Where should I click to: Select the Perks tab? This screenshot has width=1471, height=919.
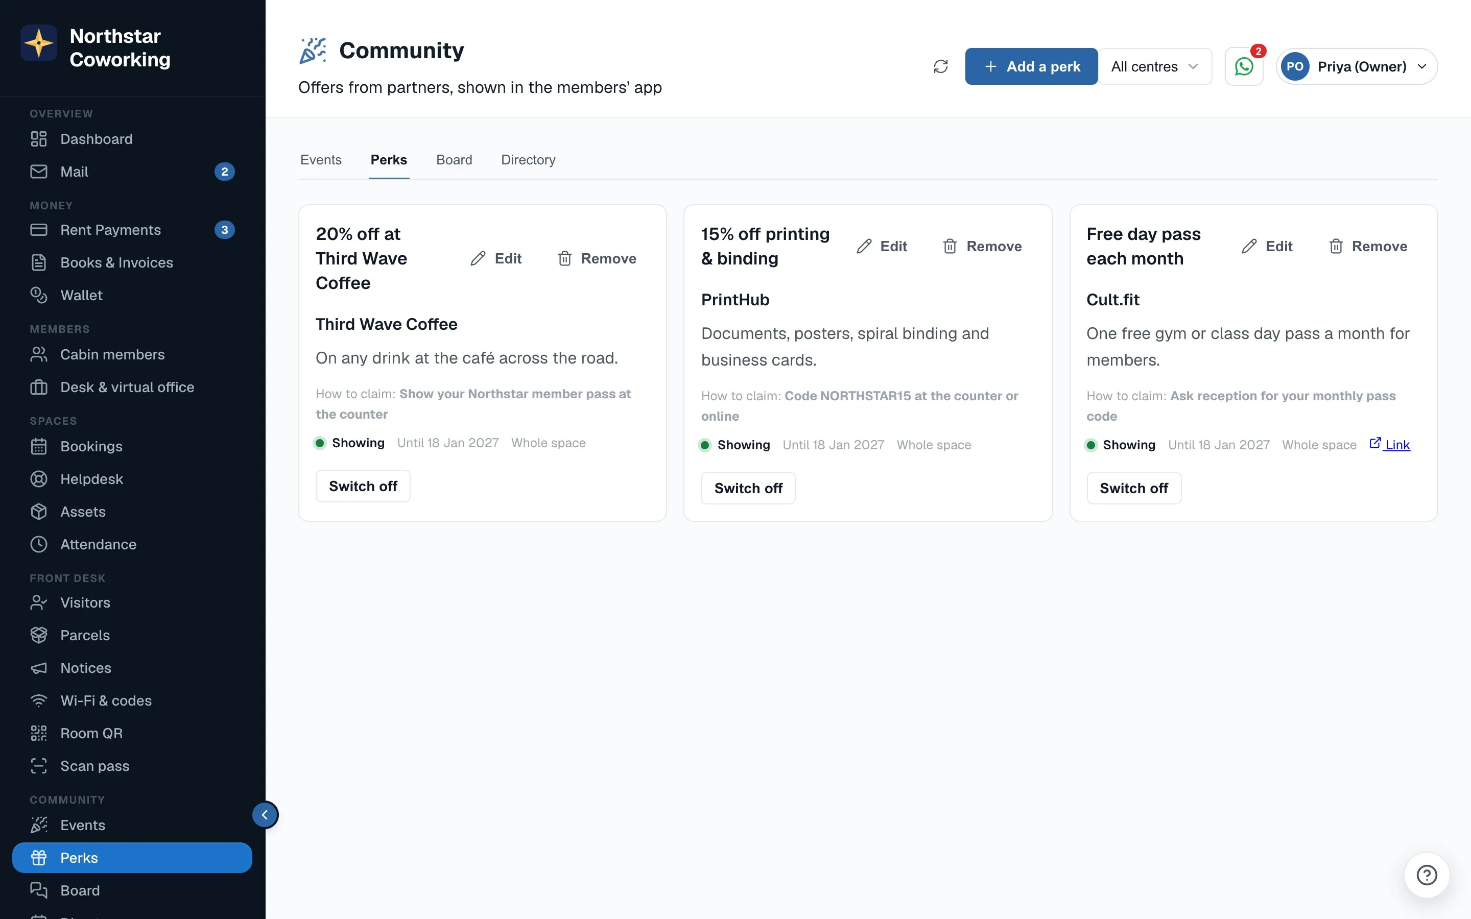click(389, 160)
